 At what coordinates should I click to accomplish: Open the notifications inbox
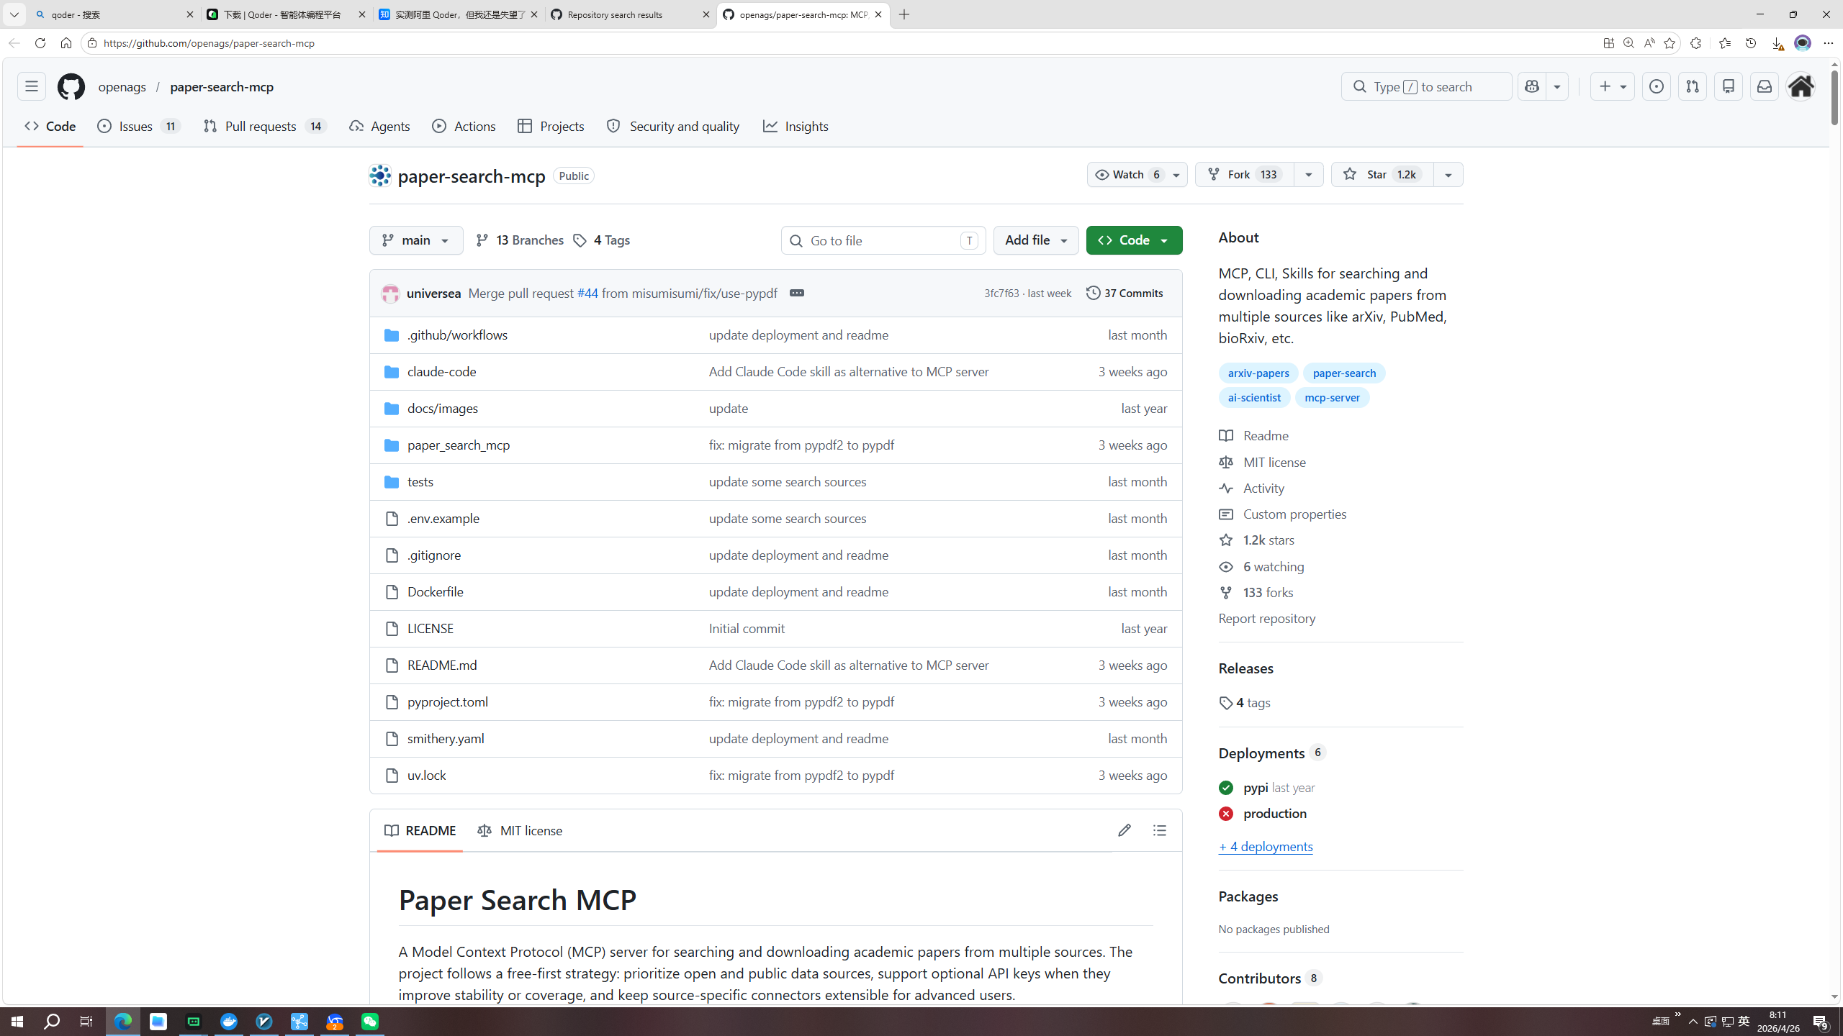(x=1764, y=86)
